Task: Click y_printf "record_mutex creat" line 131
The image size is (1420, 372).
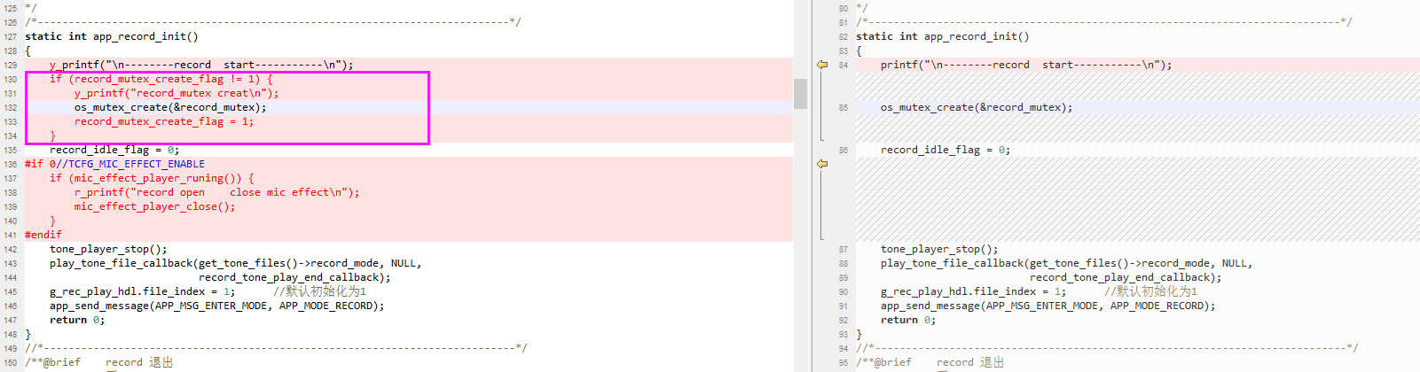Action: pos(177,93)
